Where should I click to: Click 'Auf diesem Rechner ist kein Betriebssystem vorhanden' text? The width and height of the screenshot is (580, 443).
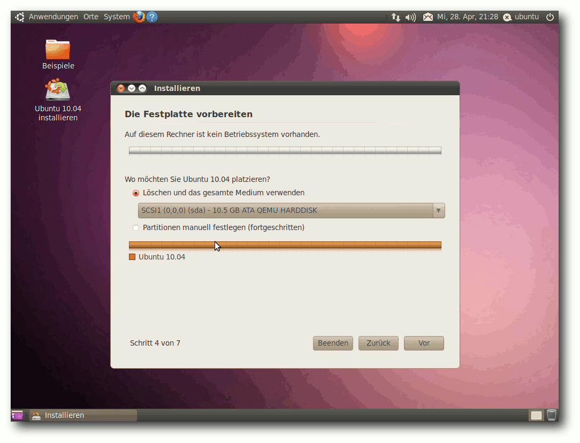click(x=222, y=135)
